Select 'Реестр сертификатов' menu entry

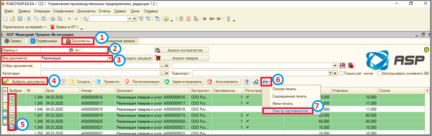[x=290, y=111]
